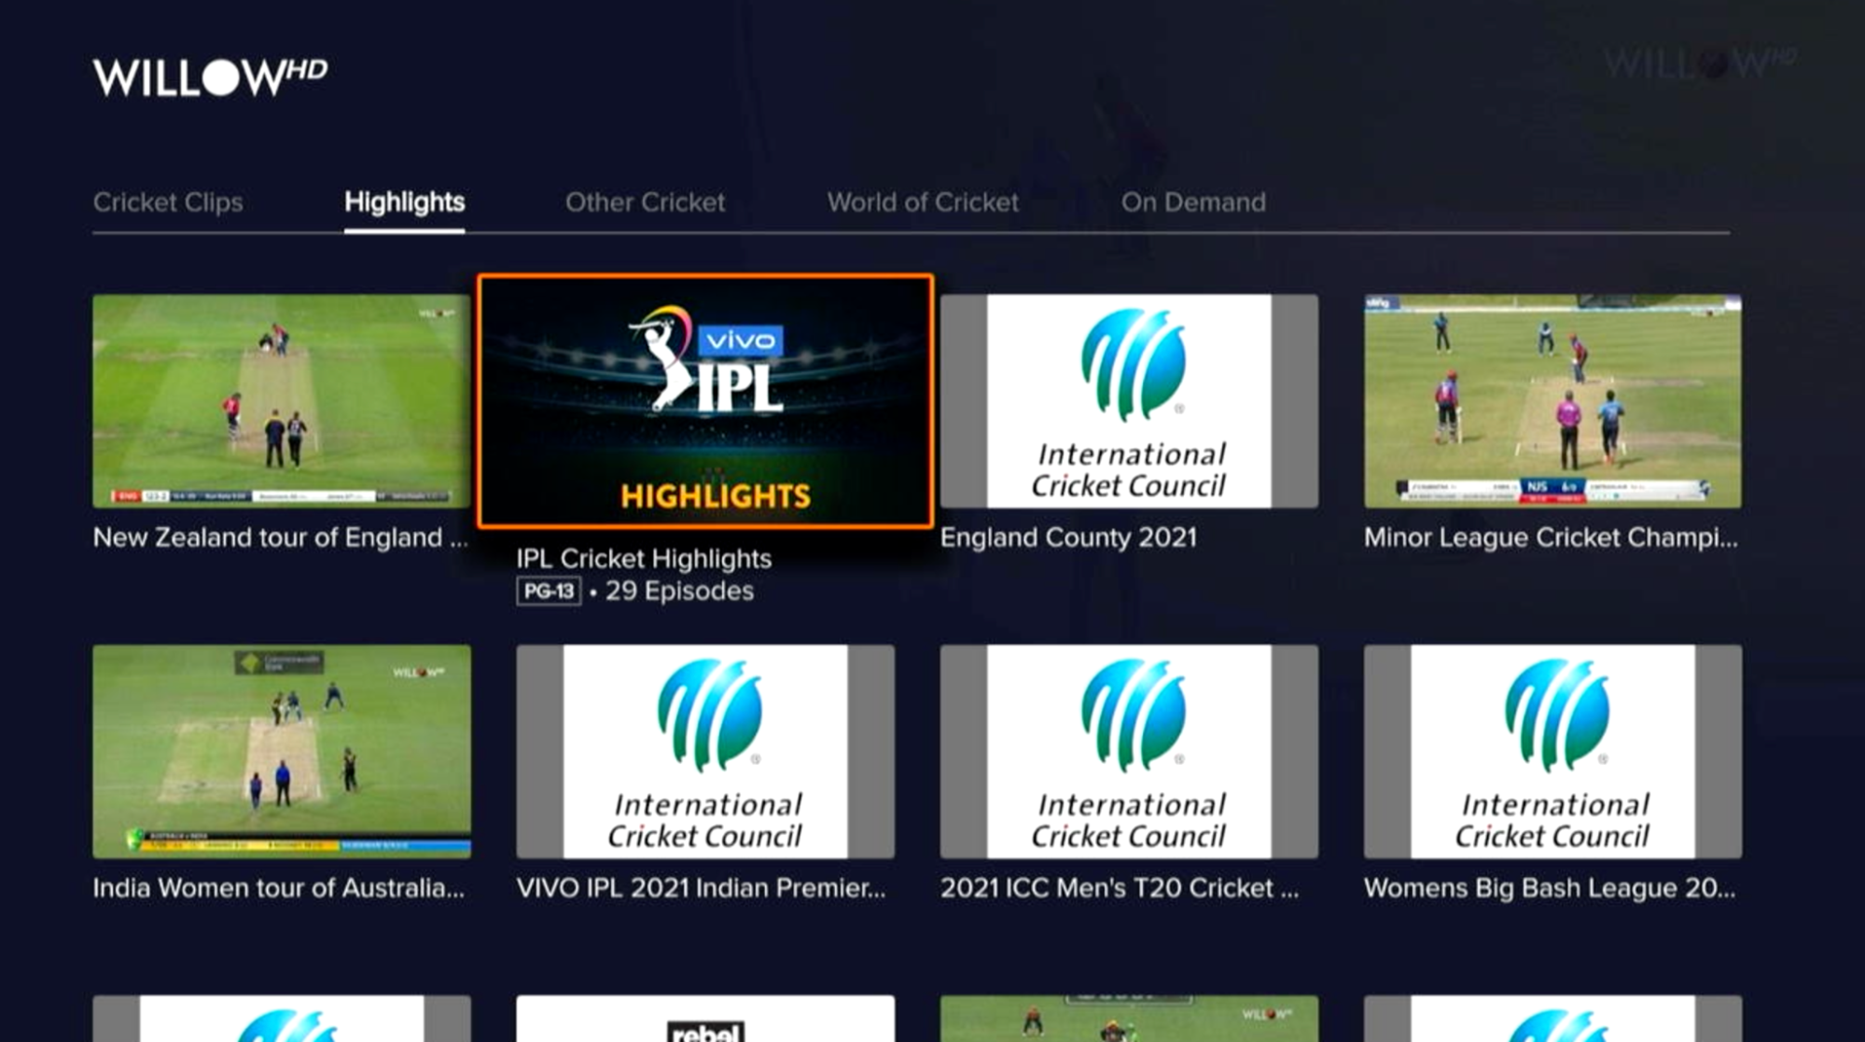Click the 'Womens Big Bash League' title
This screenshot has width=1865, height=1042.
[x=1550, y=888]
